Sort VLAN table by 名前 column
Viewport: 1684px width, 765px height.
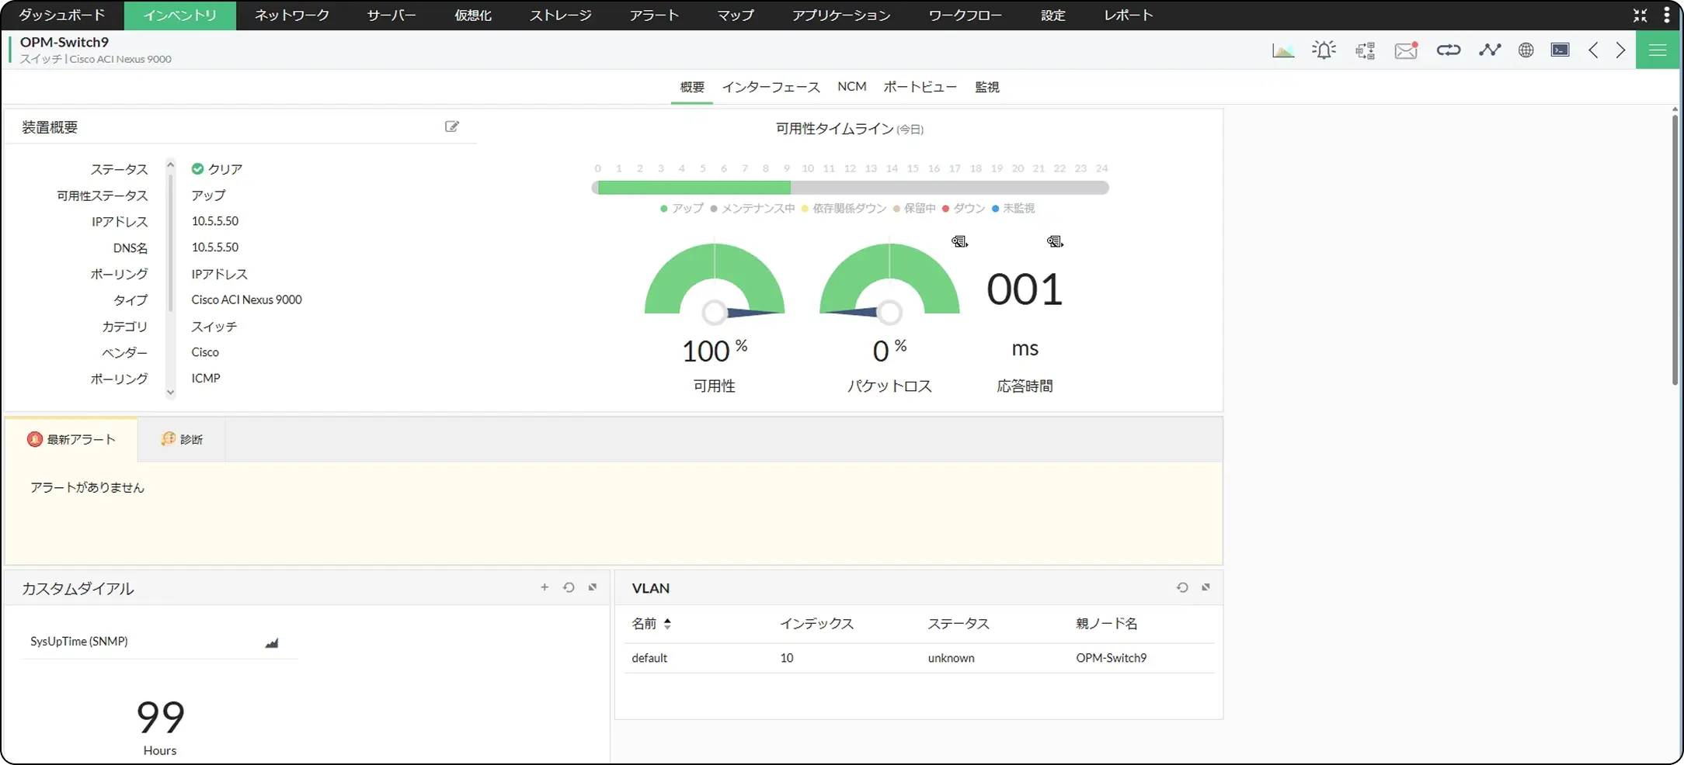coord(651,623)
